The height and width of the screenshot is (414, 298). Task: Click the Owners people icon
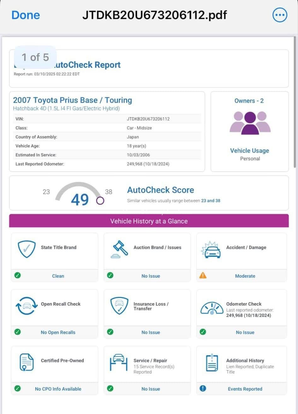[x=250, y=123]
